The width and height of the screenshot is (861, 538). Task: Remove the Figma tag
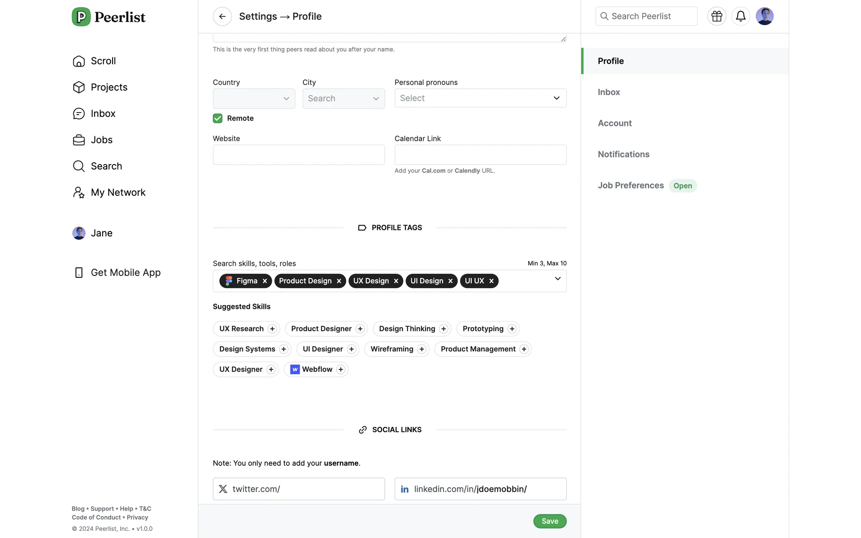pyautogui.click(x=265, y=281)
